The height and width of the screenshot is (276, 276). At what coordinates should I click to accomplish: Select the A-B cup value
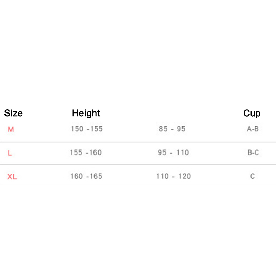(x=253, y=129)
